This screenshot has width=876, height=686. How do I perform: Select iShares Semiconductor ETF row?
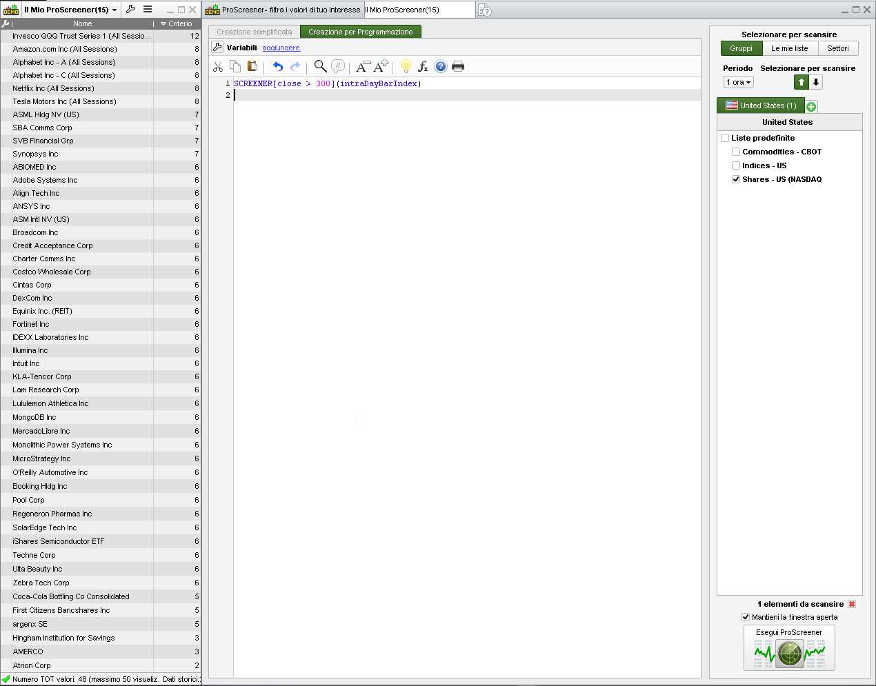click(x=101, y=541)
